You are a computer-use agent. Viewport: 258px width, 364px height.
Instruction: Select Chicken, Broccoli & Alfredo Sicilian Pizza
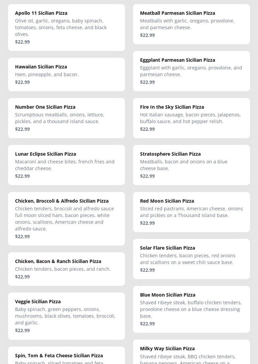(66, 218)
